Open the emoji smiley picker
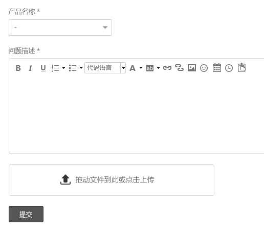 (x=204, y=68)
